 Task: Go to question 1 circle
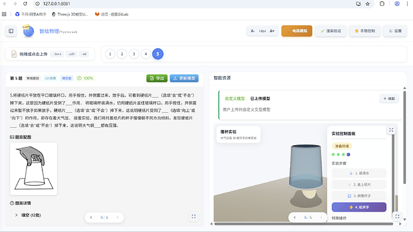tap(110, 54)
